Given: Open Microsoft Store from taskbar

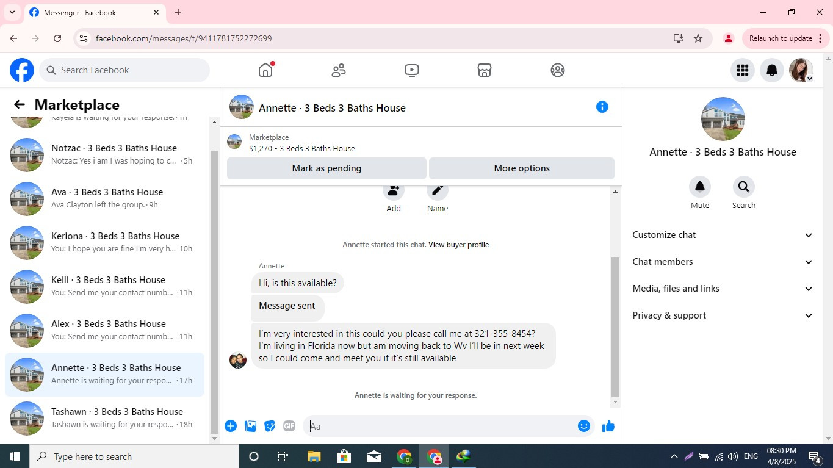Looking at the screenshot, I should (x=344, y=456).
